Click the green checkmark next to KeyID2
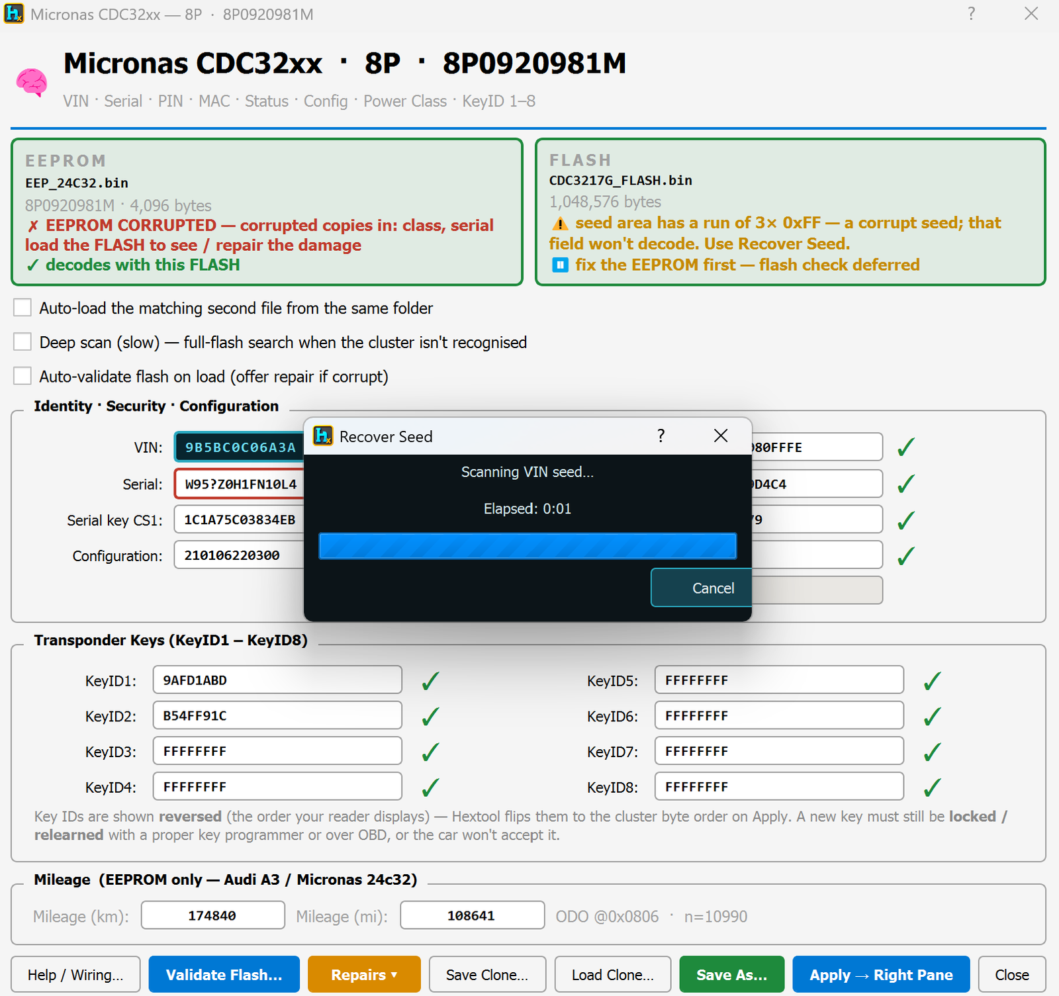 click(x=431, y=717)
